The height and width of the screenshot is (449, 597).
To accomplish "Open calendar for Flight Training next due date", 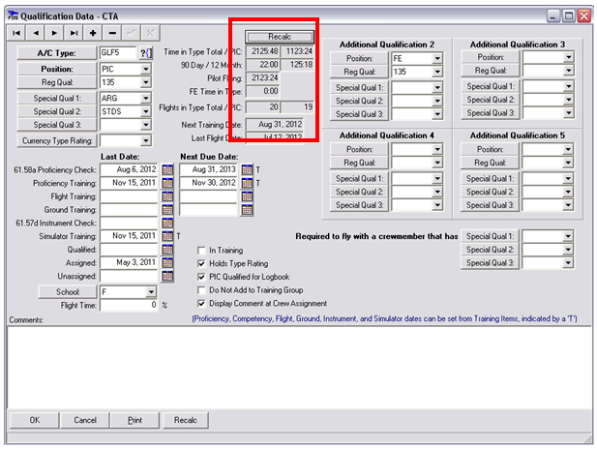I will pyautogui.click(x=247, y=196).
